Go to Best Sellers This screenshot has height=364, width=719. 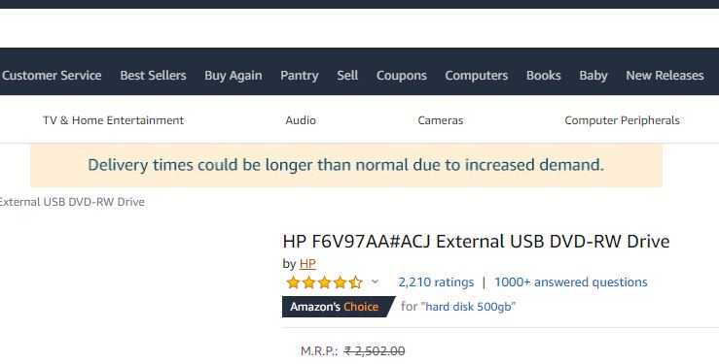tap(153, 76)
